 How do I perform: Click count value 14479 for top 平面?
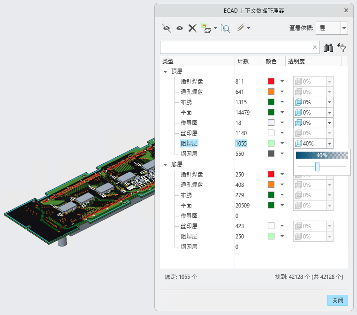coord(243,113)
